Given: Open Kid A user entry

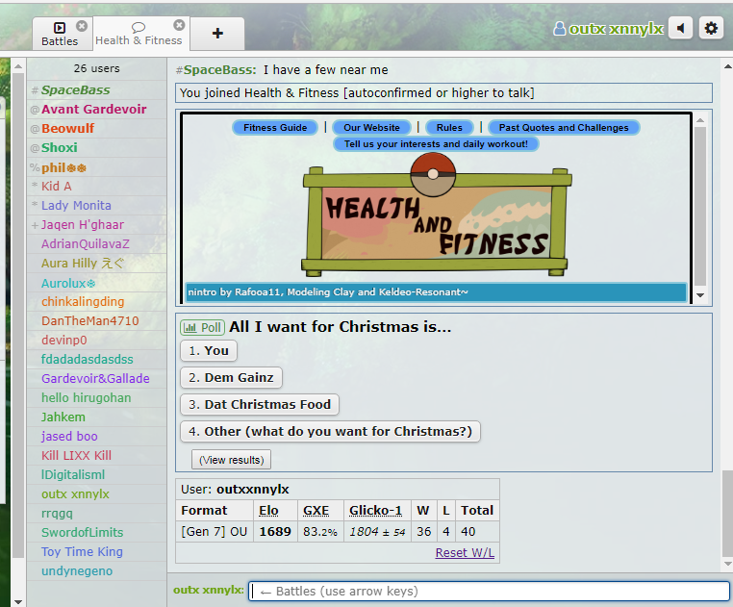Looking at the screenshot, I should pos(97,186).
